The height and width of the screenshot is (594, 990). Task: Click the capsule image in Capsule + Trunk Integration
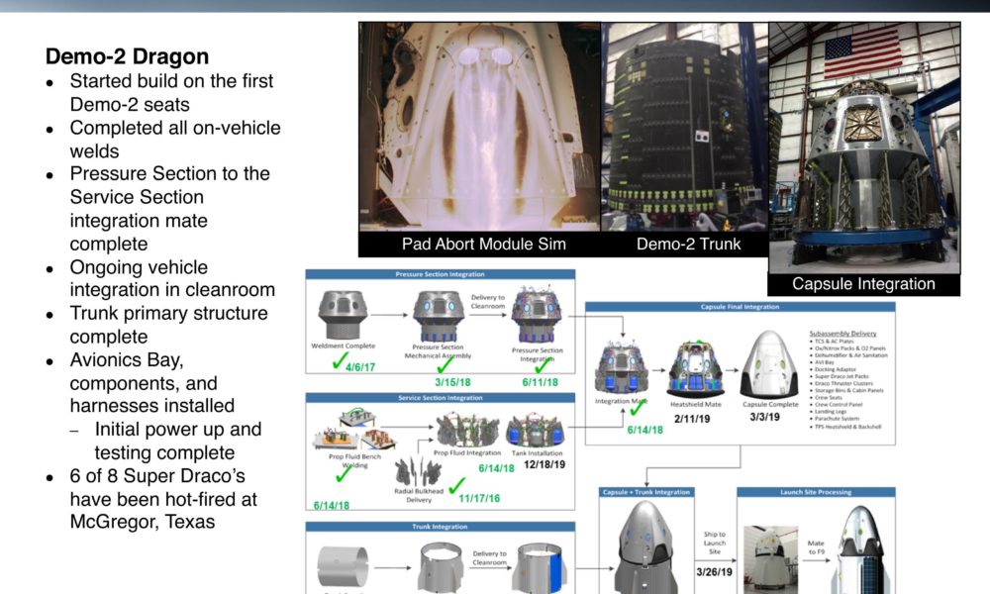(x=645, y=546)
